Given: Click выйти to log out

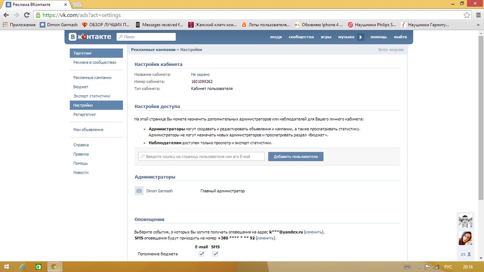Looking at the screenshot, I should pos(400,37).
